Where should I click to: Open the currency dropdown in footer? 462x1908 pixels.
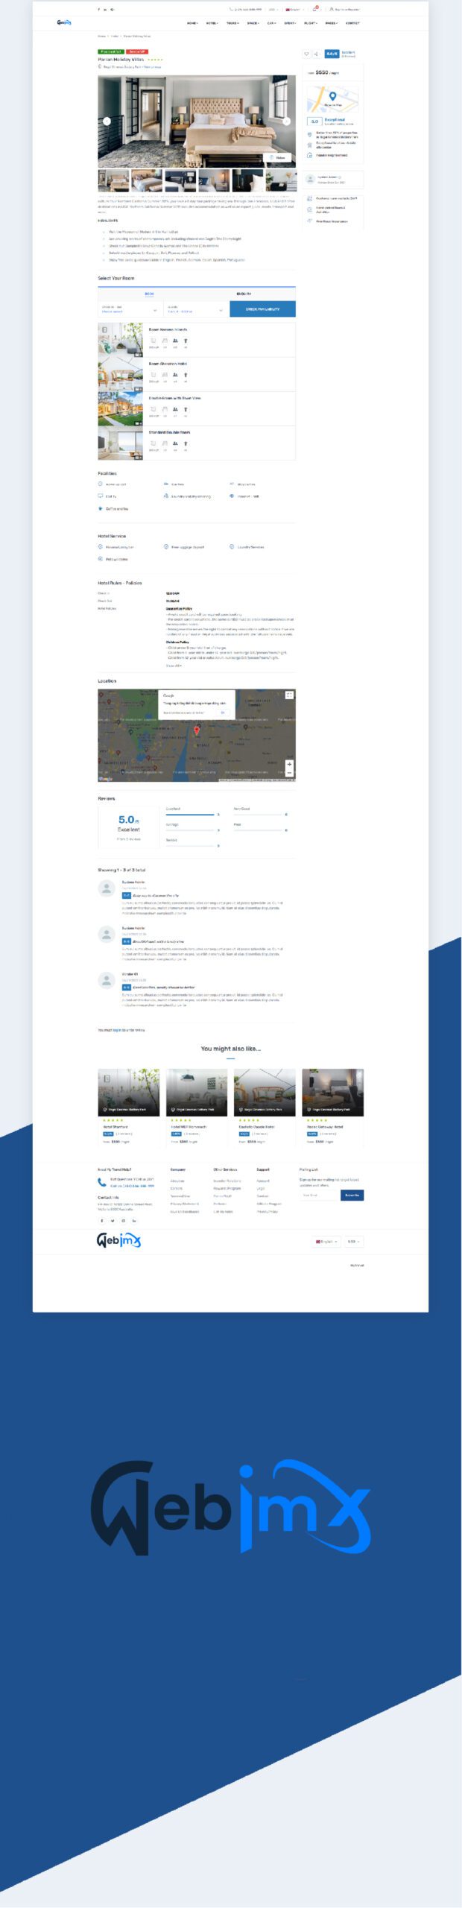click(x=353, y=1241)
